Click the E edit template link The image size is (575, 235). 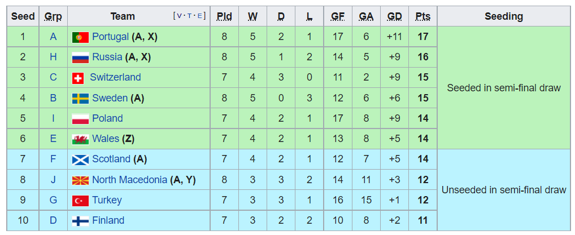(199, 16)
